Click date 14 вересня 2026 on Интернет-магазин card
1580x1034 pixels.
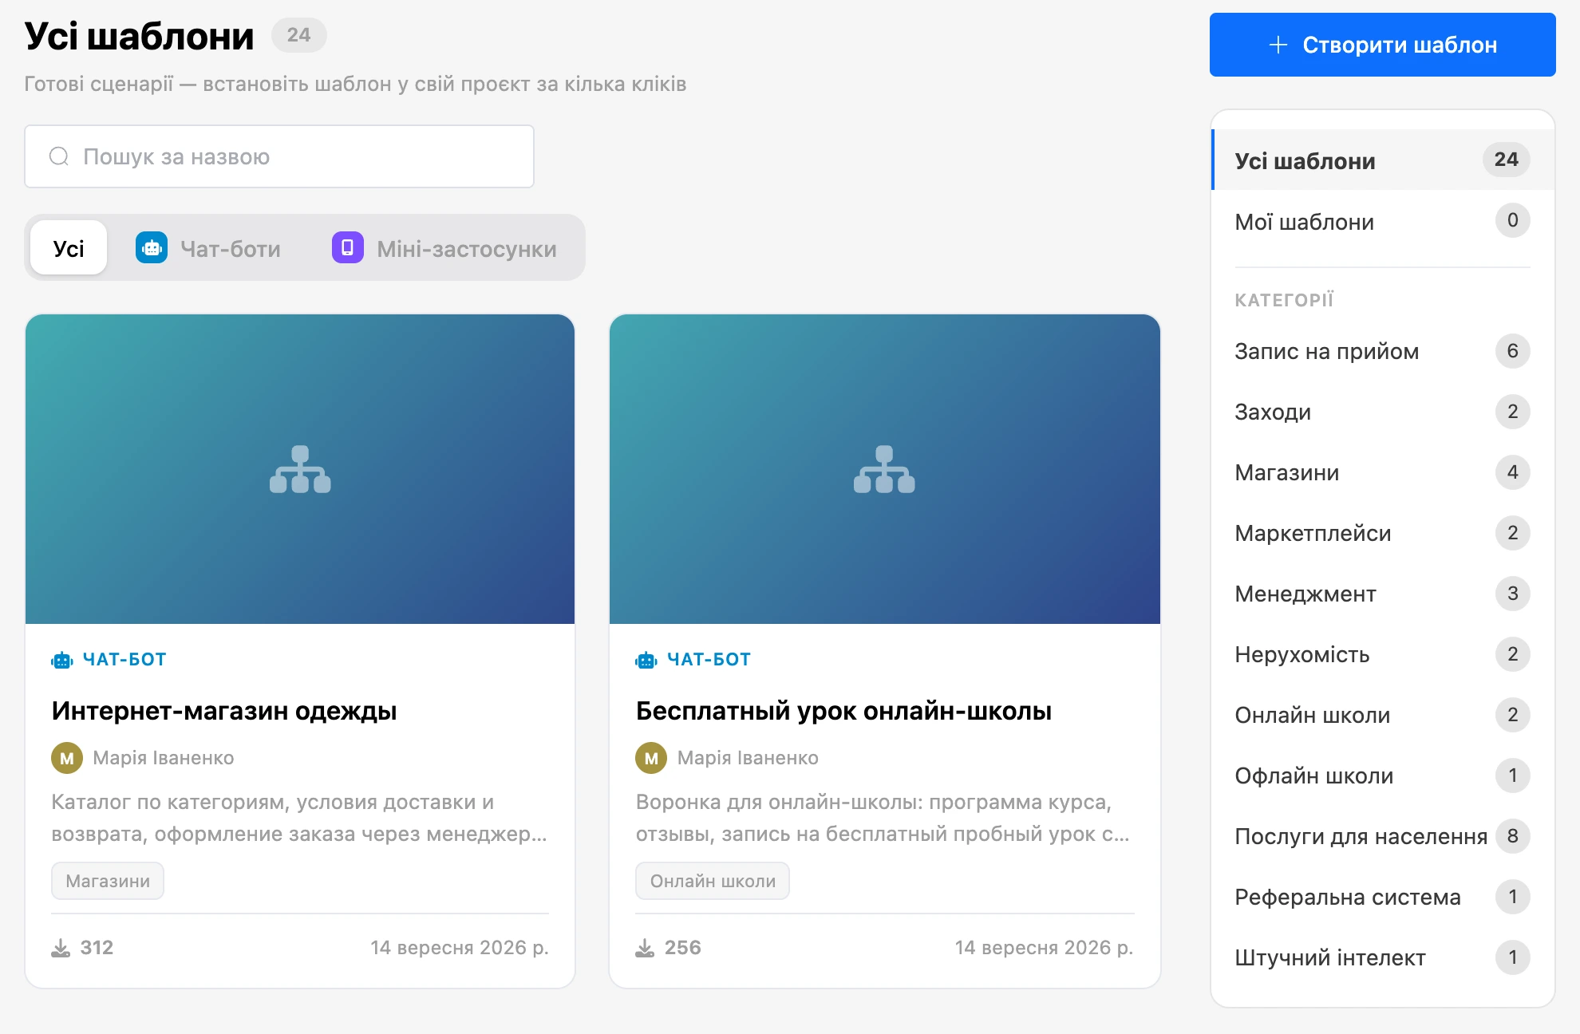click(x=460, y=948)
